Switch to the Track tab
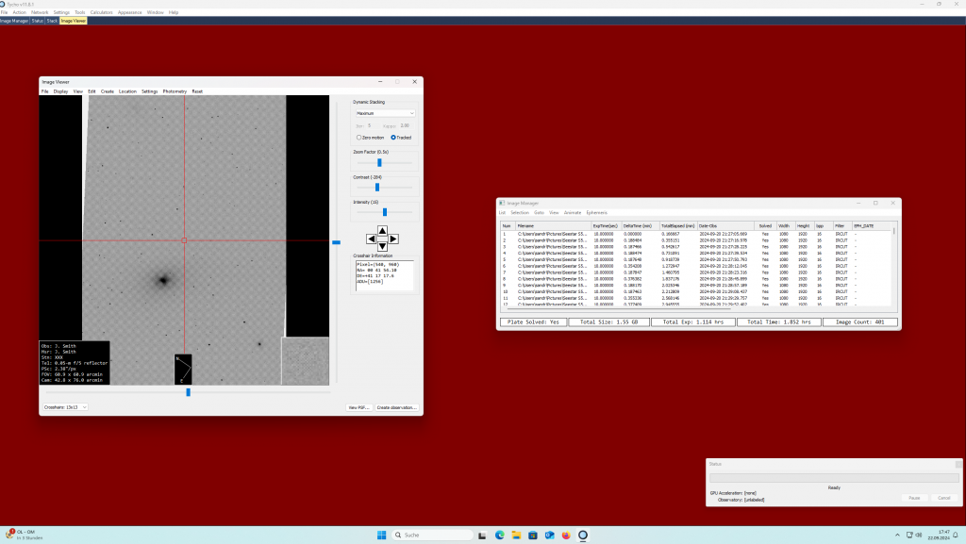The width and height of the screenshot is (966, 544). (52, 20)
